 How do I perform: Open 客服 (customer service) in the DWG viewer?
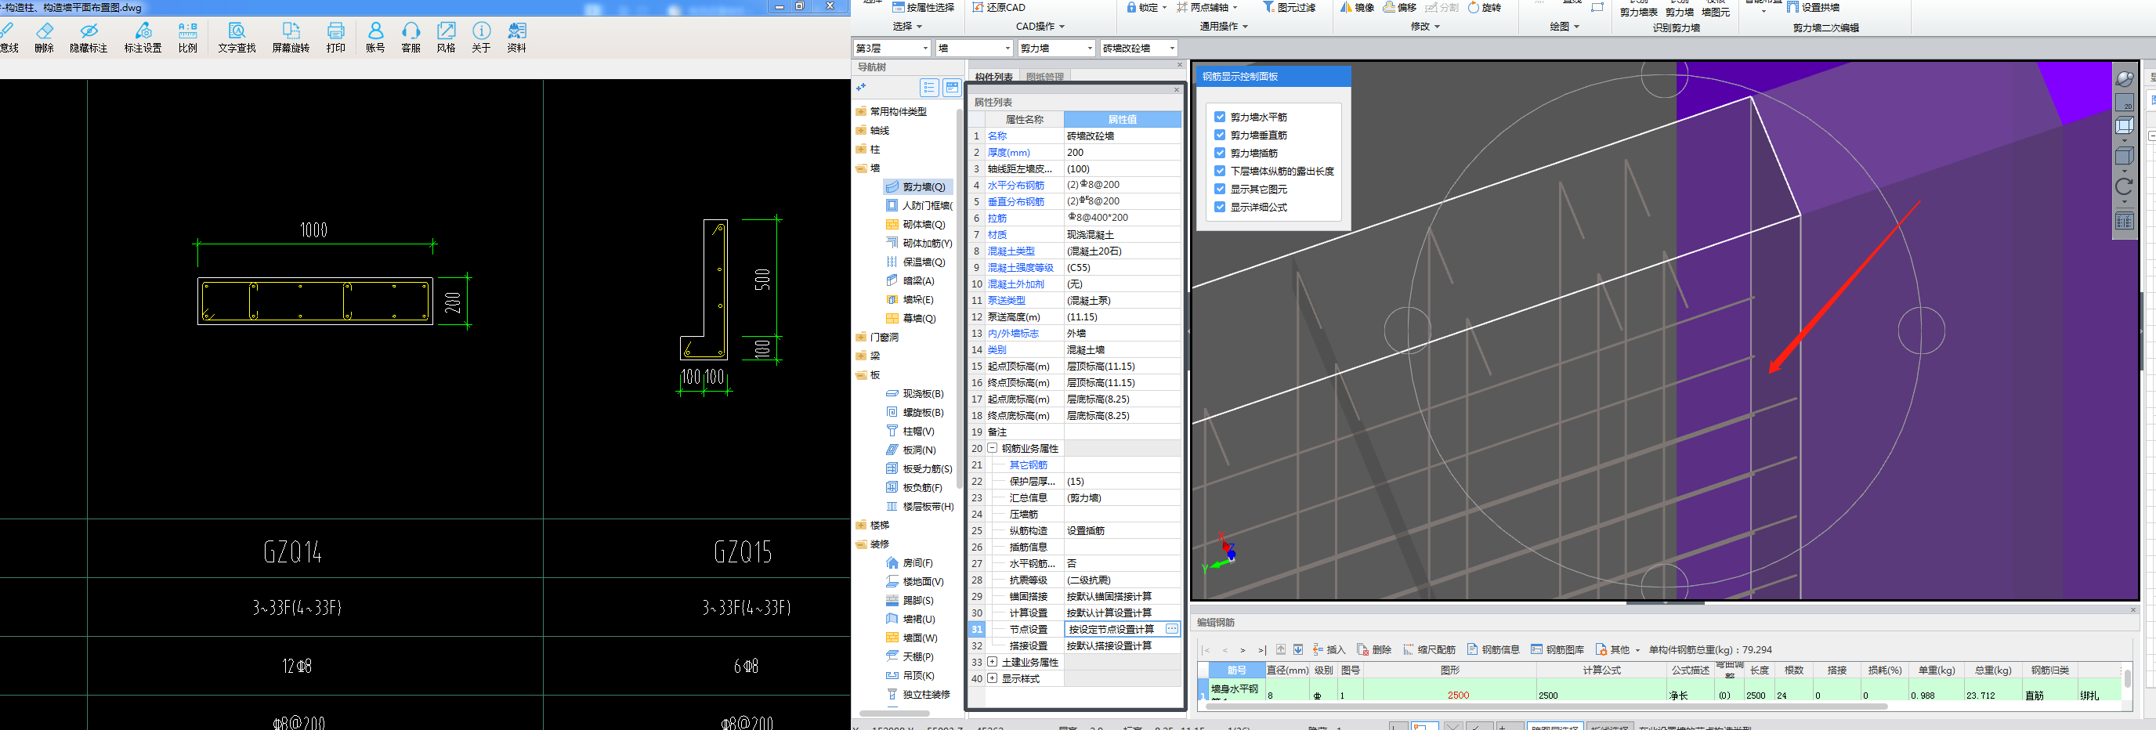411,38
